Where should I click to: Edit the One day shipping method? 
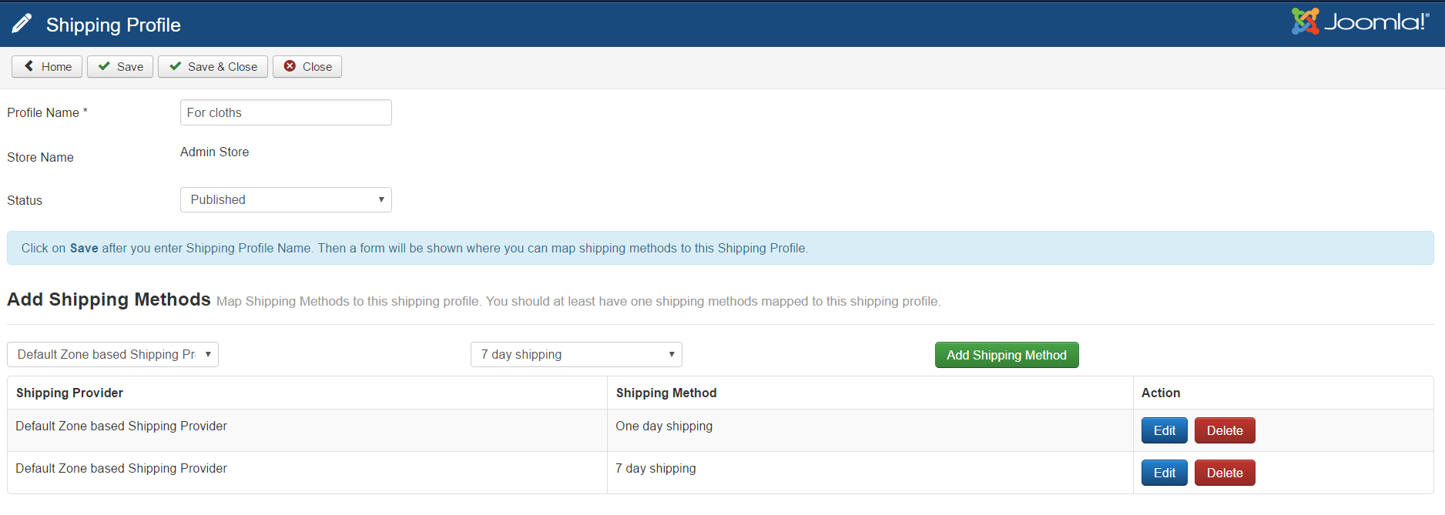pyautogui.click(x=1164, y=430)
